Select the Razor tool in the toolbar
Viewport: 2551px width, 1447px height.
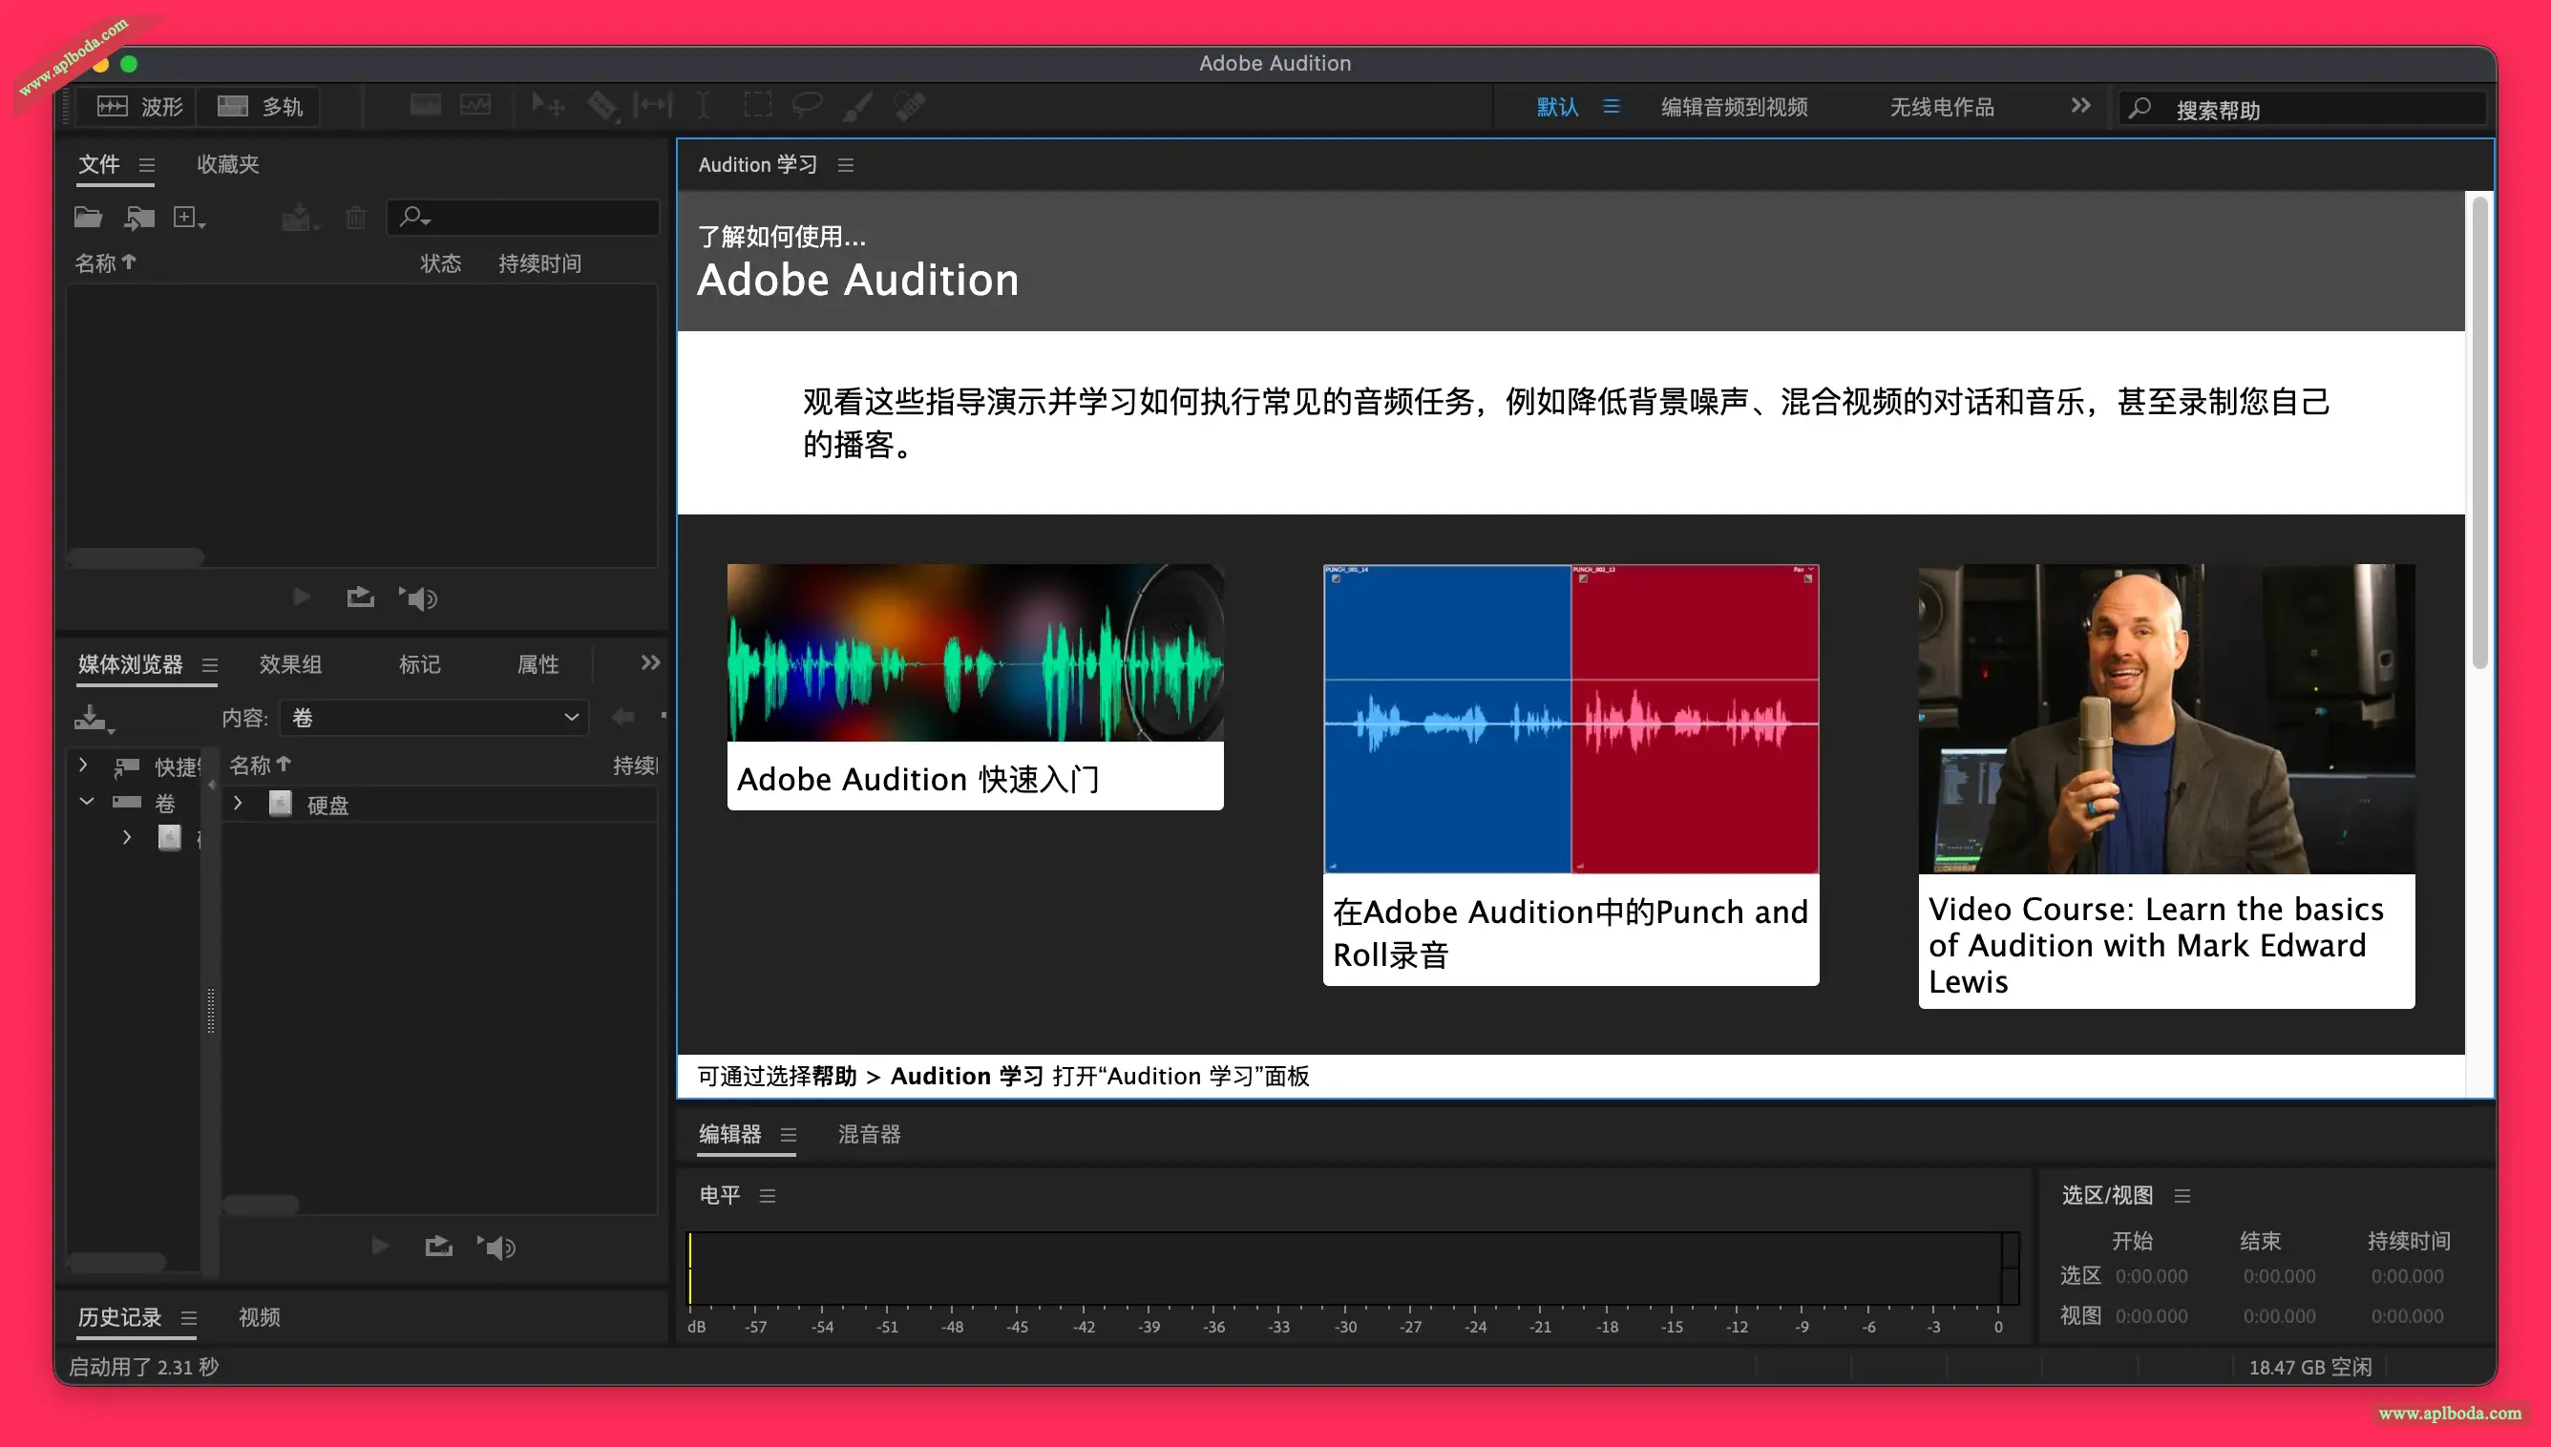[x=601, y=105]
